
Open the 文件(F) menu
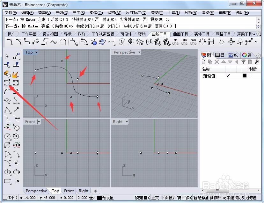coord(11,13)
